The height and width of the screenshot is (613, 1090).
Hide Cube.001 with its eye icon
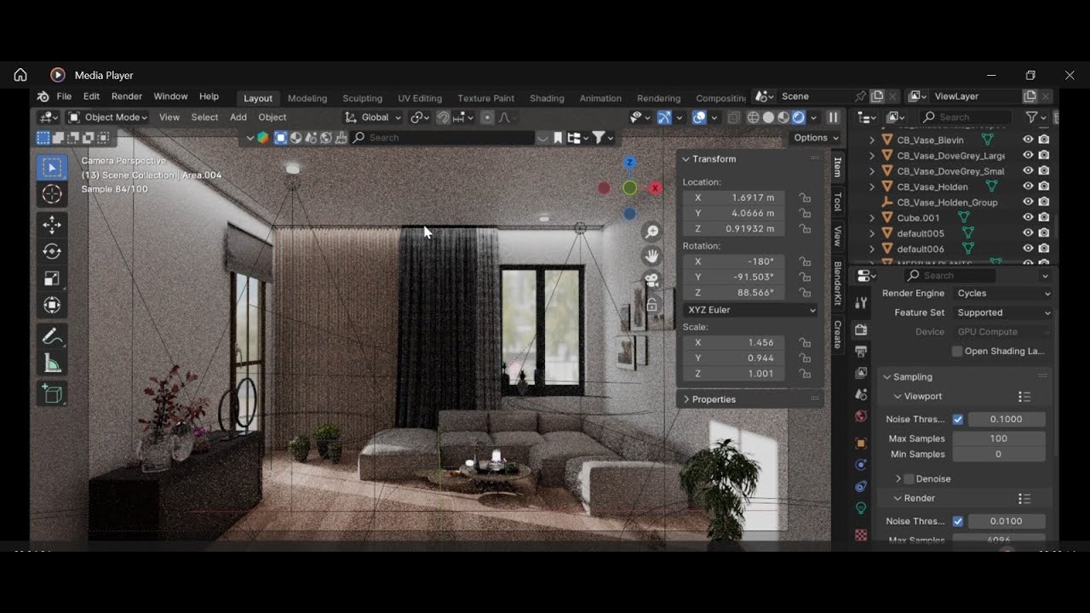tap(1028, 218)
